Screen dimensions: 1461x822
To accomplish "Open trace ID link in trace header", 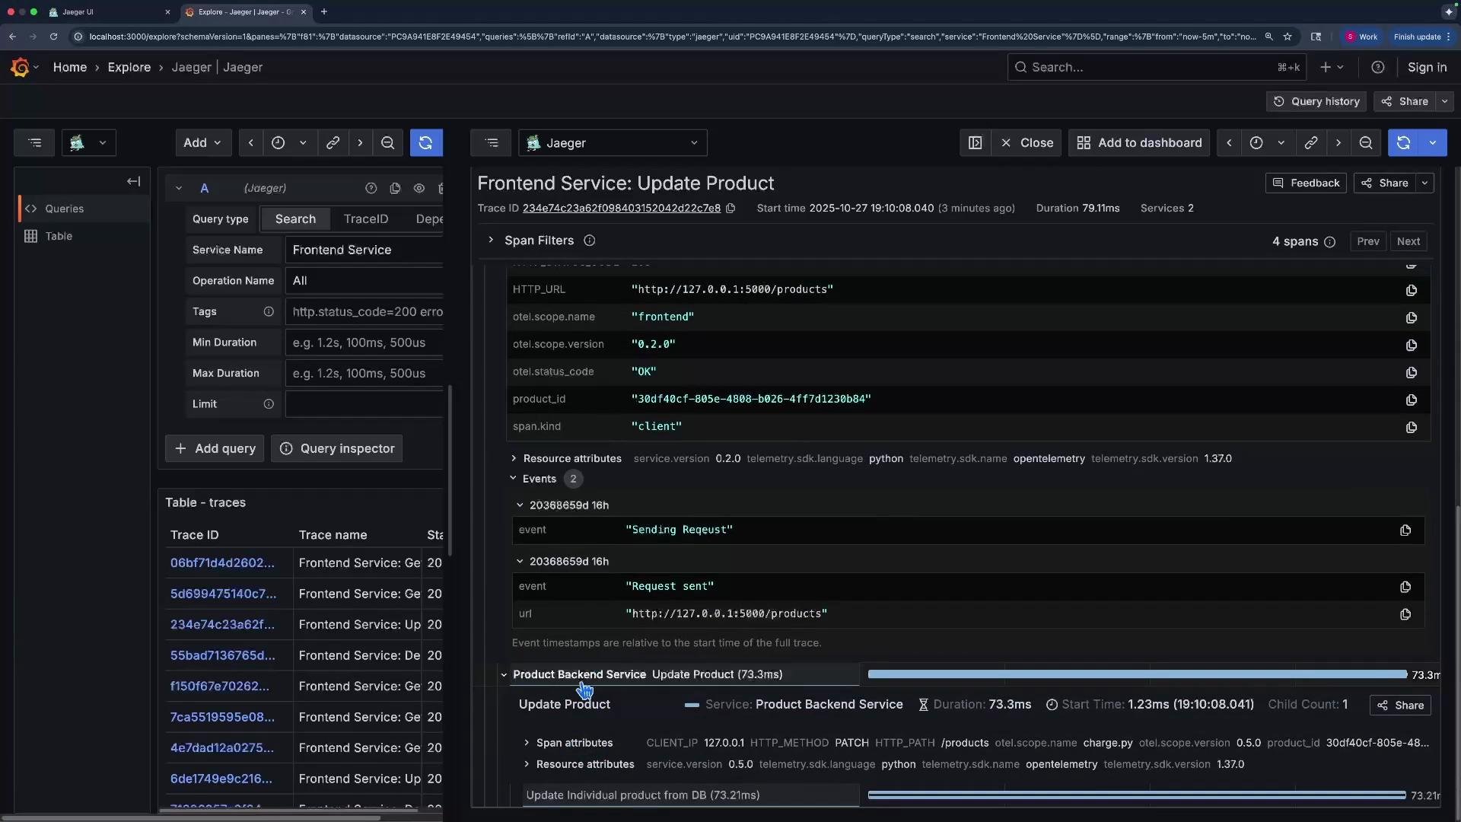I will tap(621, 209).
